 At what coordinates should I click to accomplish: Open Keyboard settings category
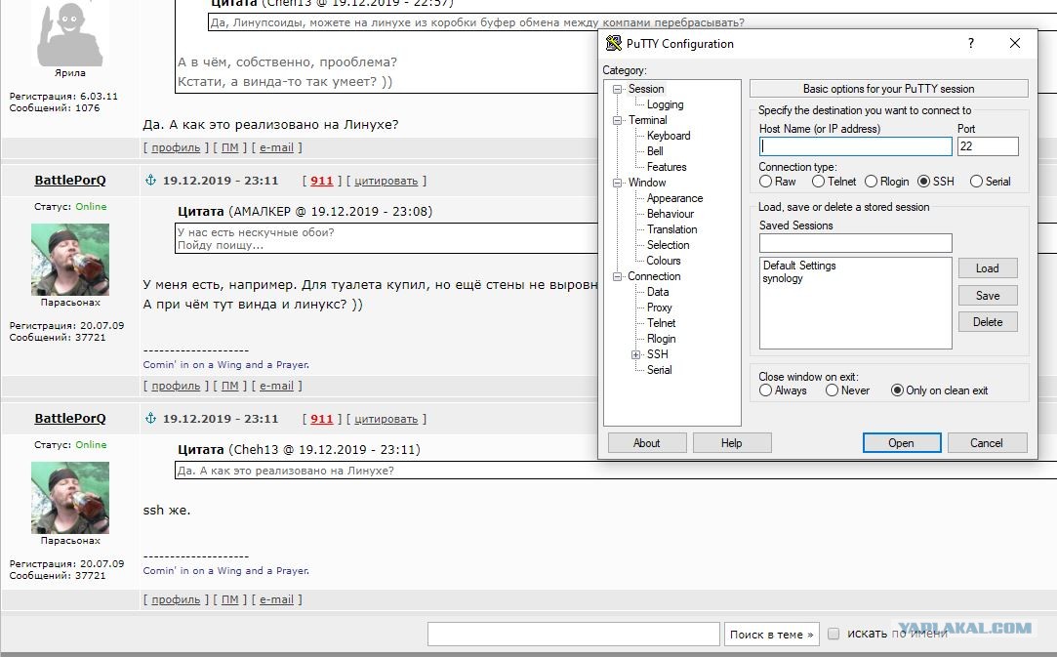[x=668, y=136]
